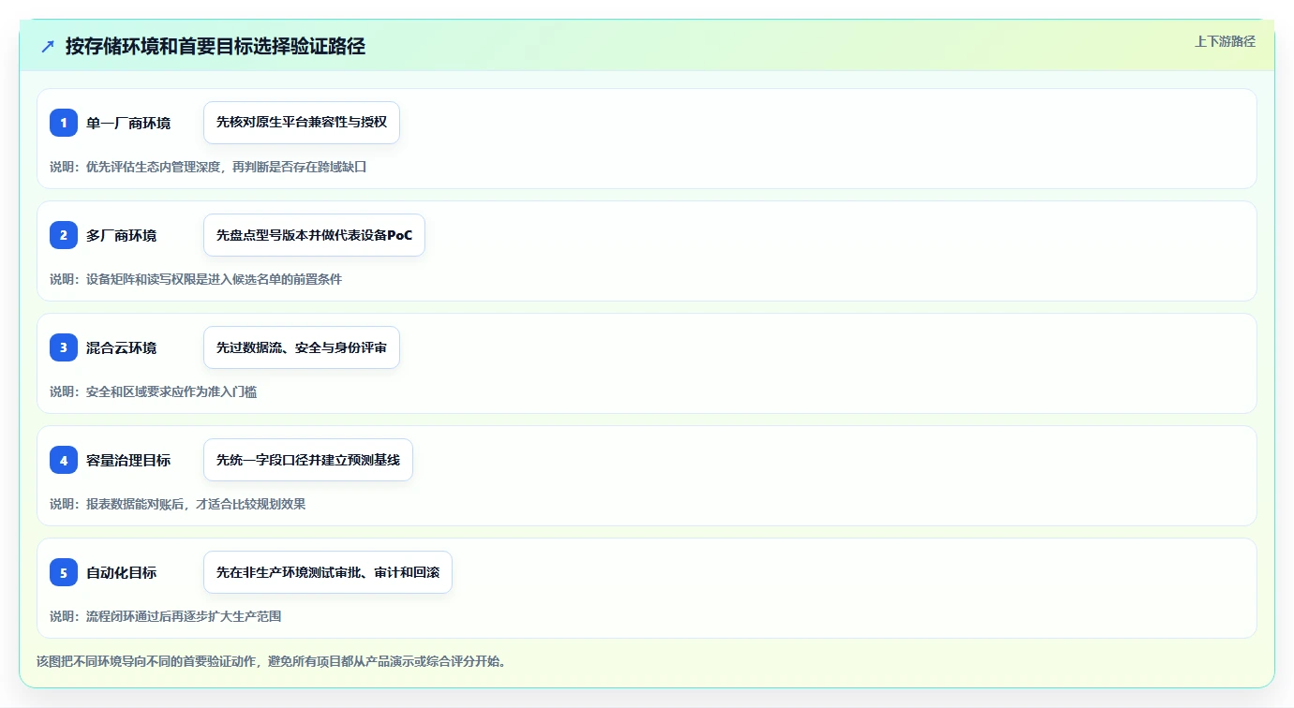Click the 上下游路径 label
1294x708 pixels.
point(1225,41)
